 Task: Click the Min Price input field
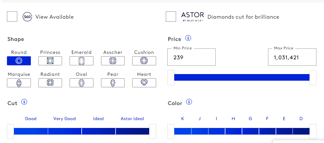(191, 57)
